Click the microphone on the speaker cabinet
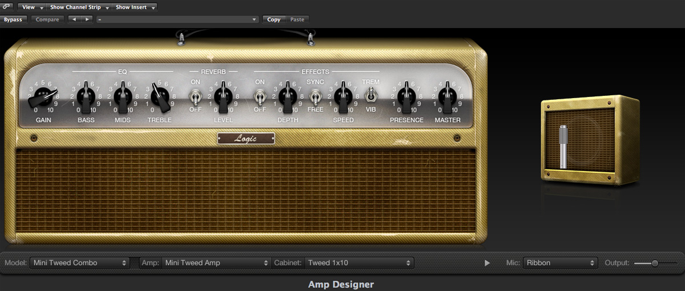685x291 pixels. tap(563, 146)
